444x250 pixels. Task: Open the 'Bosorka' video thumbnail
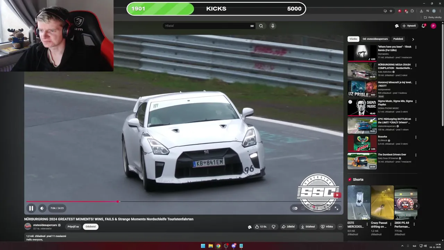(x=362, y=143)
